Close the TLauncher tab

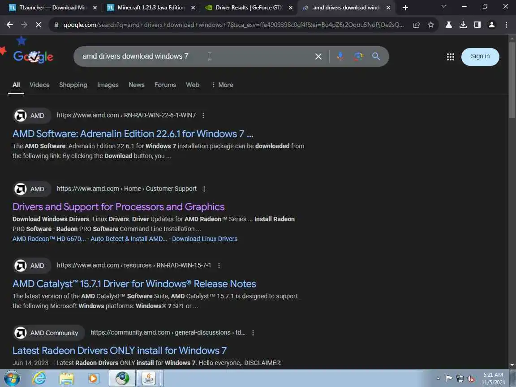coord(95,8)
